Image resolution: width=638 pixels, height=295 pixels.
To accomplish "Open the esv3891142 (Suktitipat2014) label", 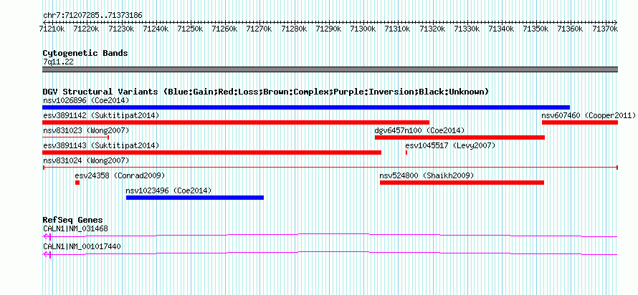I will [x=101, y=115].
